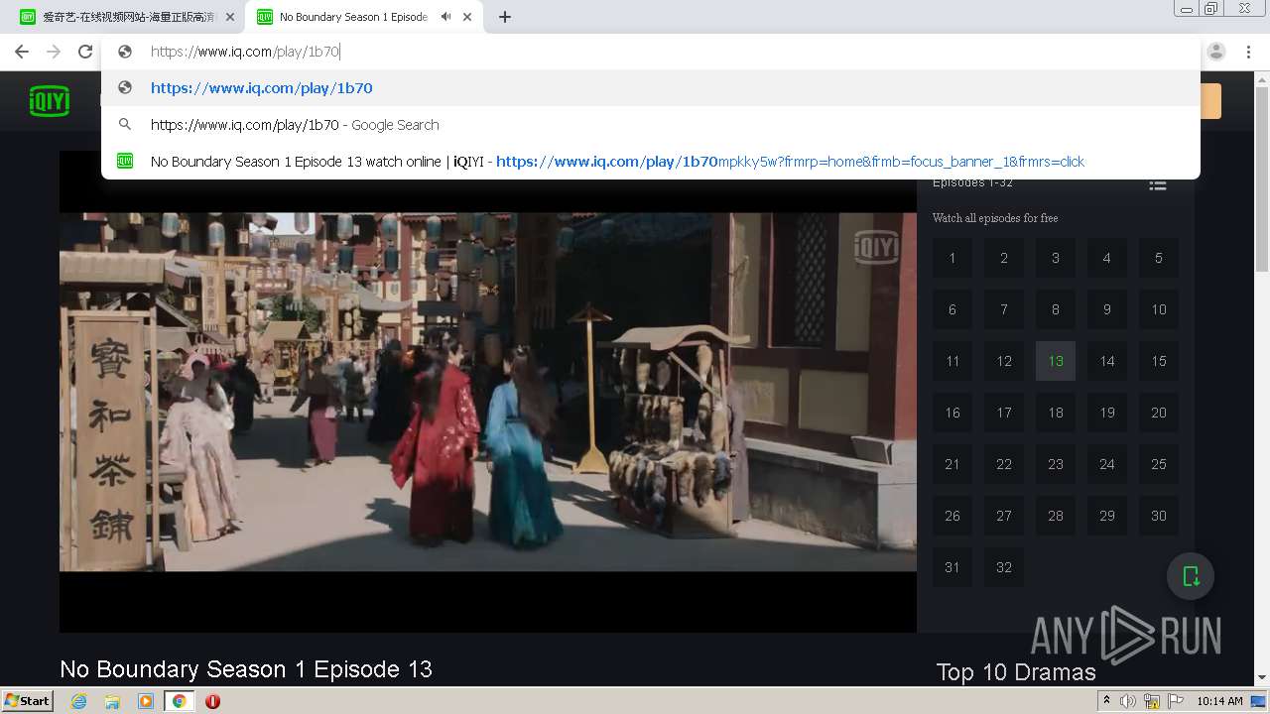Open the Windows Start menu
The height and width of the screenshot is (714, 1270).
pyautogui.click(x=28, y=701)
